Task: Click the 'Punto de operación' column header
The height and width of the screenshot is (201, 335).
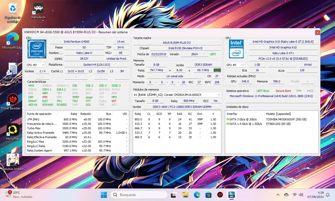Action: pos(42,114)
